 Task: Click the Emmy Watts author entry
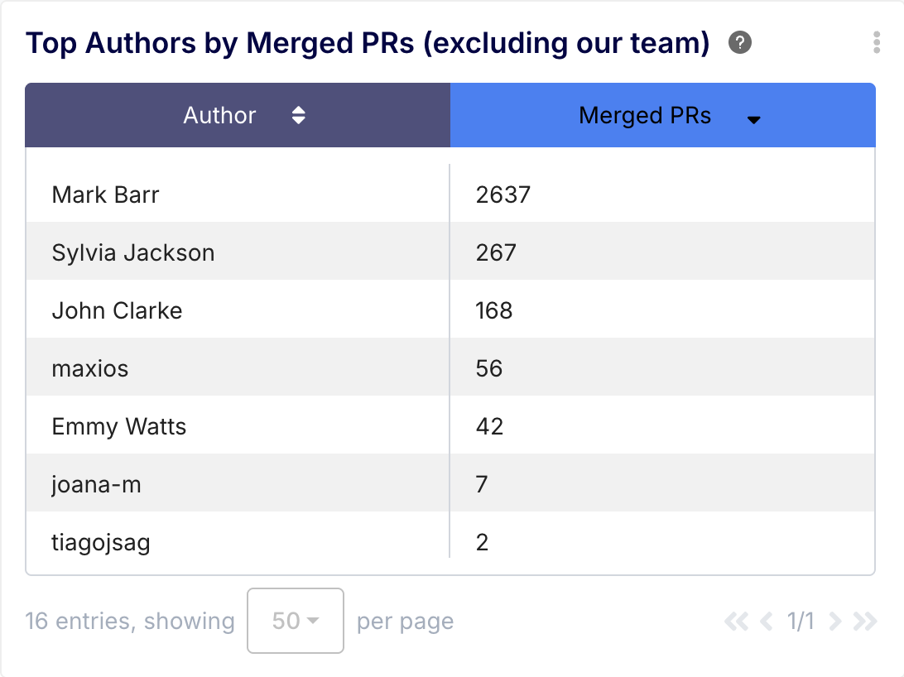point(119,426)
